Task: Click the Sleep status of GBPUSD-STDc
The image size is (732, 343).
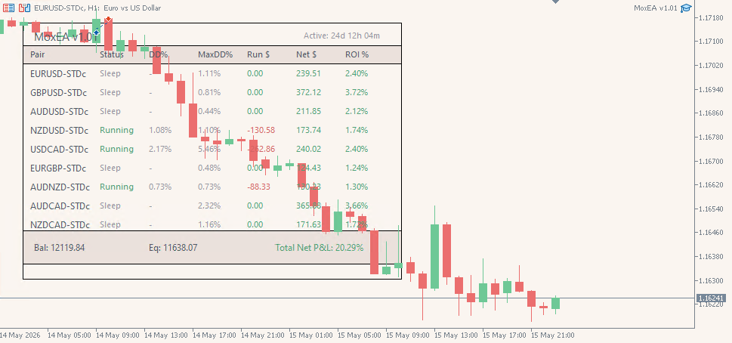Action: (x=110, y=92)
